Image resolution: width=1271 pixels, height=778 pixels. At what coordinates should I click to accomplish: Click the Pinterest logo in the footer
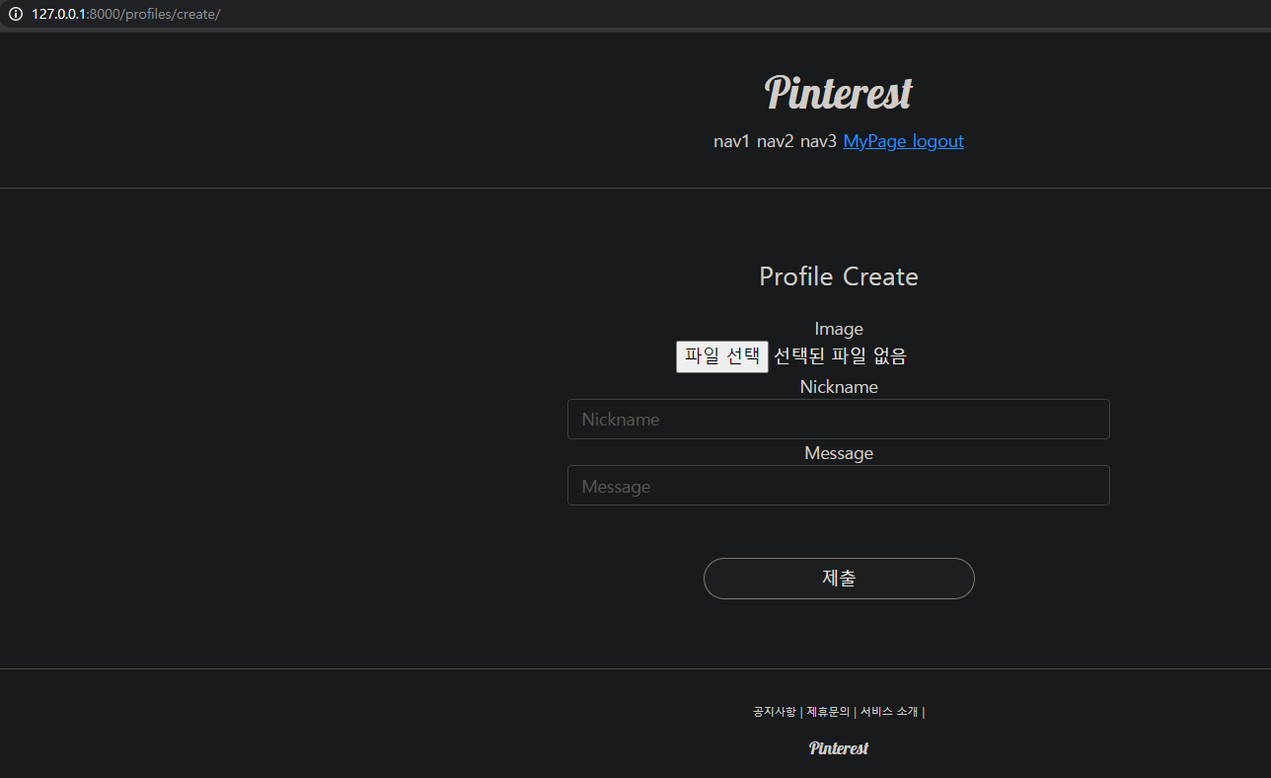tap(838, 747)
